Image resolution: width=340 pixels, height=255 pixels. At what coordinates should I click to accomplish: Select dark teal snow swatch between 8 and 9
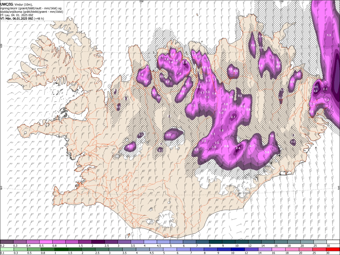pos(215,242)
